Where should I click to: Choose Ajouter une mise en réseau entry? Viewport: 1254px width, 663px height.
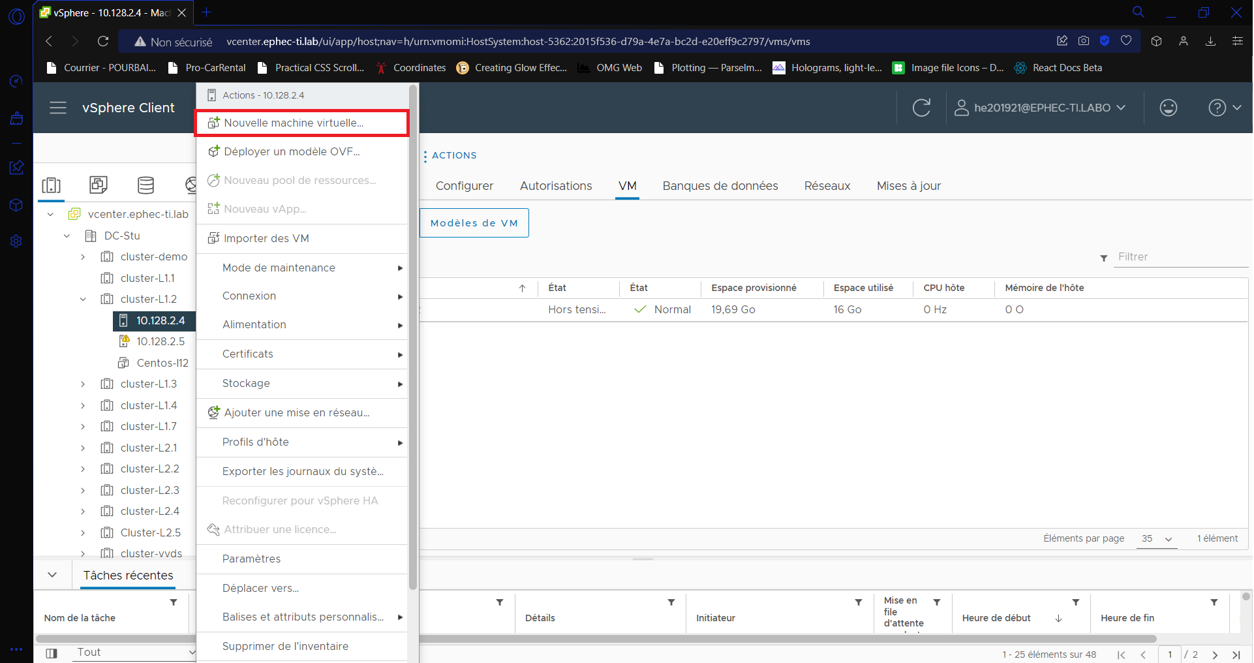coord(301,412)
